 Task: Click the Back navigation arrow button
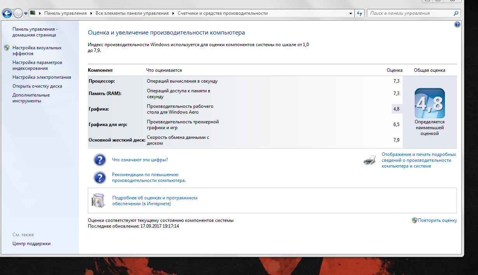7,13
